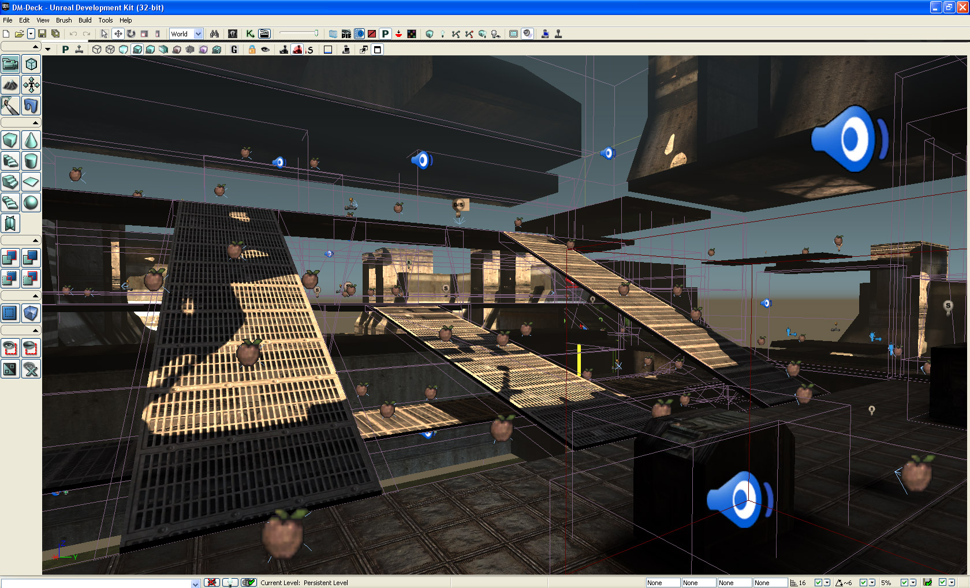Build a Cone brush
970x588 pixels.
31,140
